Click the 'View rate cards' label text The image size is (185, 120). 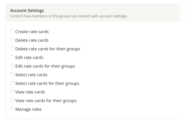(x=30, y=92)
